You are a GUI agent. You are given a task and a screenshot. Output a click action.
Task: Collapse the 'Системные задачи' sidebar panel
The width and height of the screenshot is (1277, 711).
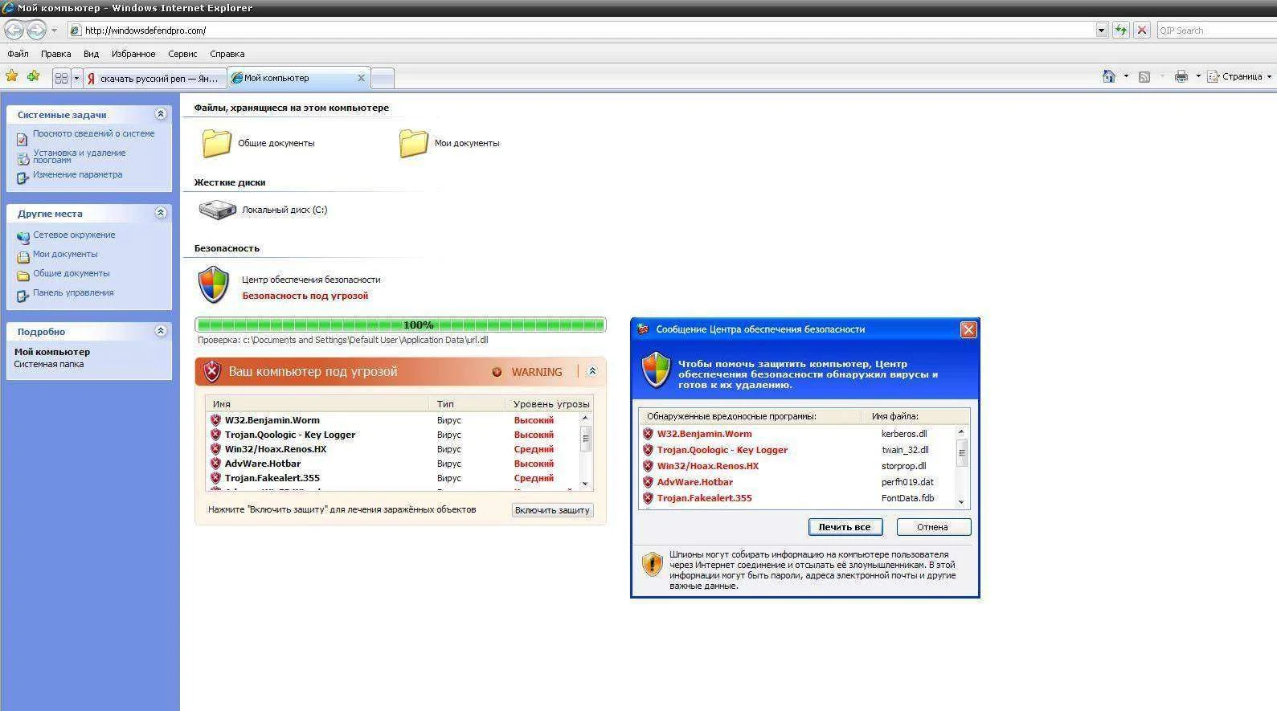click(161, 114)
